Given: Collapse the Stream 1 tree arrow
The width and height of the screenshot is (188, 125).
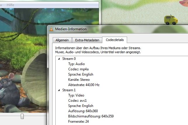Looking at the screenshot, I should (x=59, y=90).
